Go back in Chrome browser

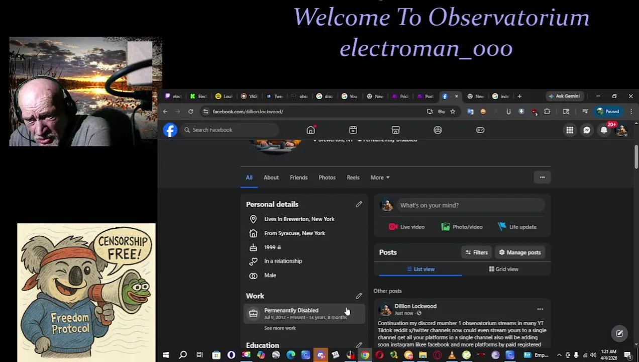[165, 112]
